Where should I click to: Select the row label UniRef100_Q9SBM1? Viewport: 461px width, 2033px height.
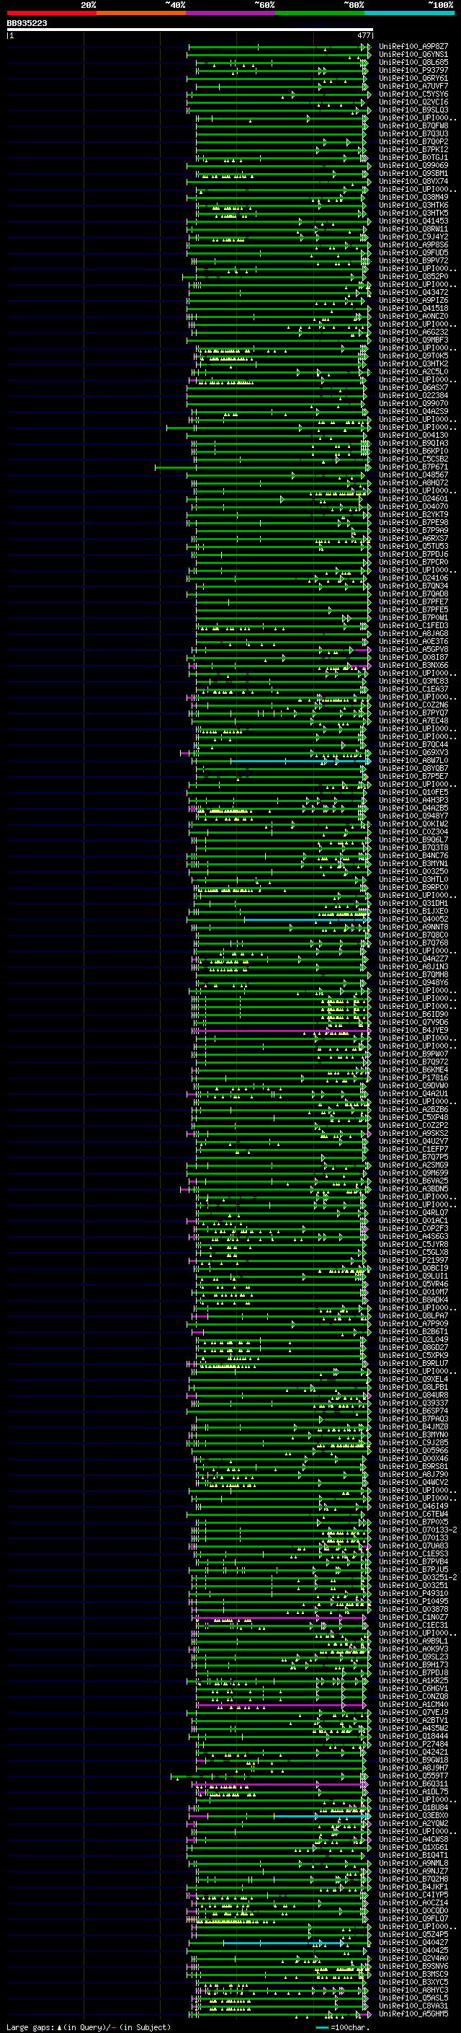coord(413,174)
